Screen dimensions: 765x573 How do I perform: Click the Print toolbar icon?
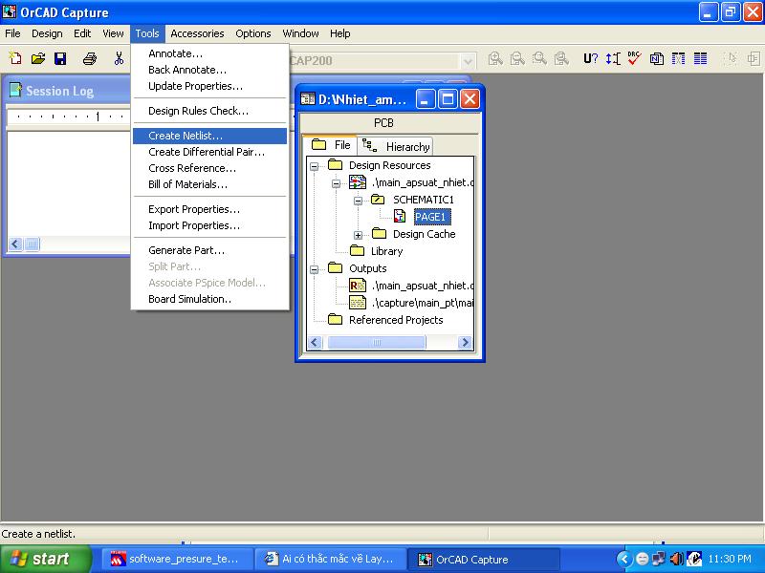click(90, 59)
